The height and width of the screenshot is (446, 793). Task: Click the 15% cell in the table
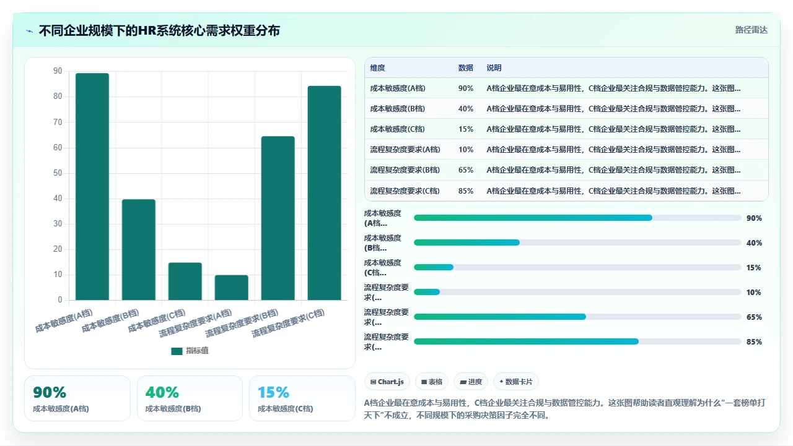coord(466,129)
